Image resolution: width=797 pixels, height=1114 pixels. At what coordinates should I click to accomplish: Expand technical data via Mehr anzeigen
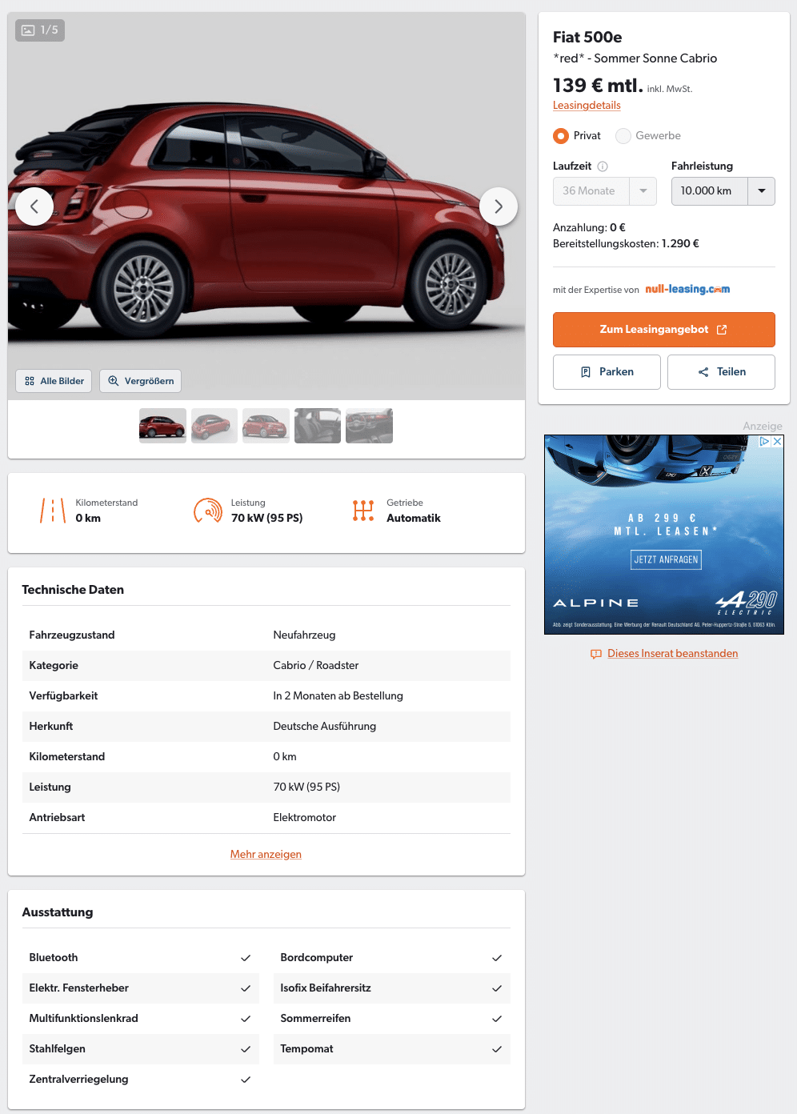click(266, 854)
